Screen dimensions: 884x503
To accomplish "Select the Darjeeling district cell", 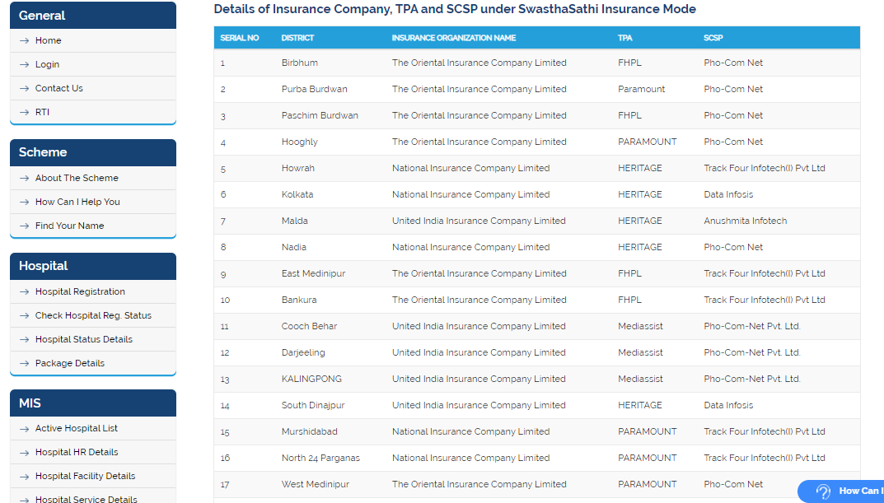I will click(303, 352).
